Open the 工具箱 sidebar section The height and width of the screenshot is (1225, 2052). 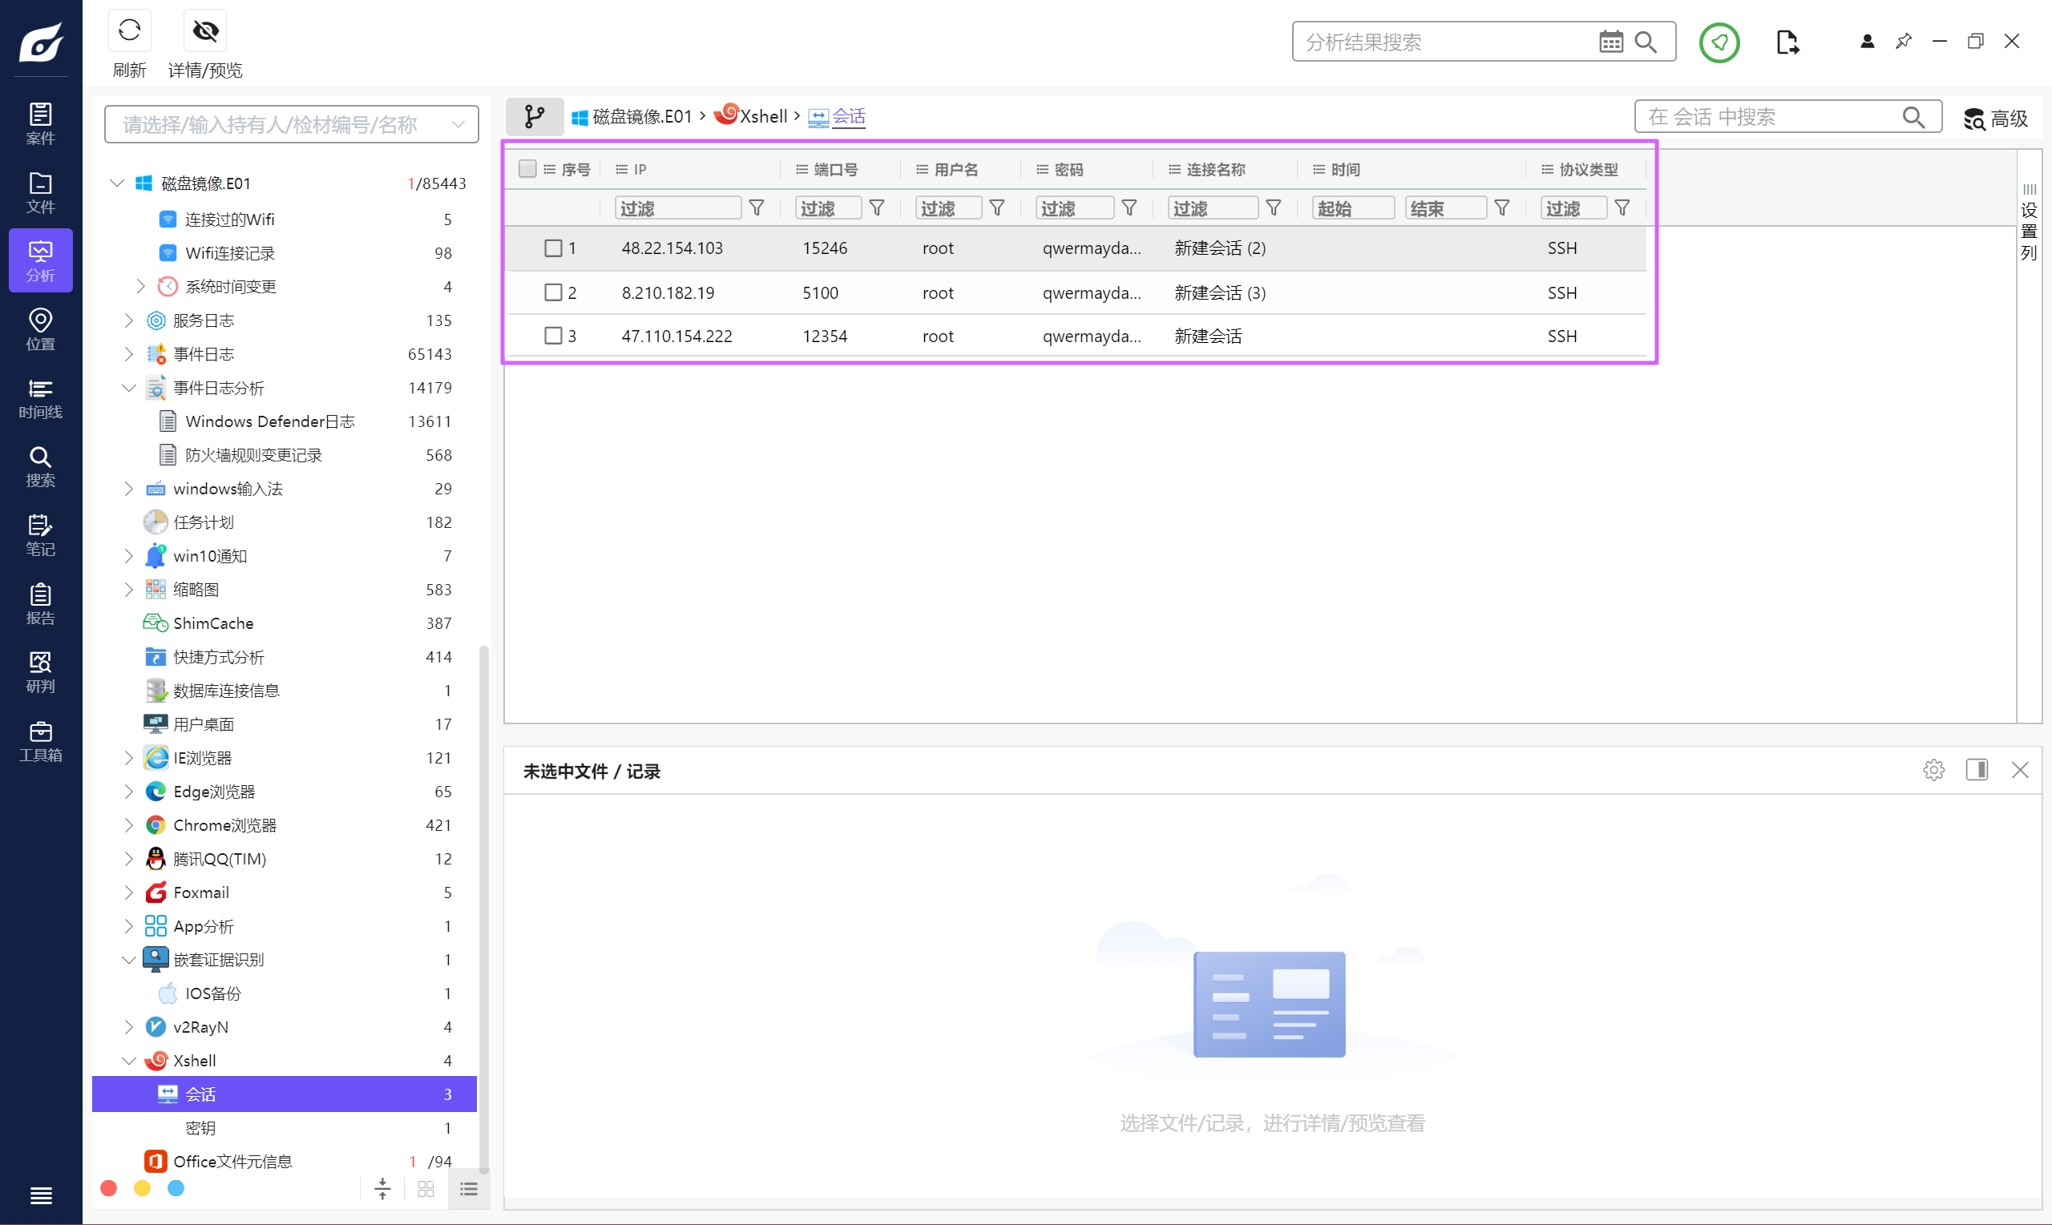coord(40,740)
